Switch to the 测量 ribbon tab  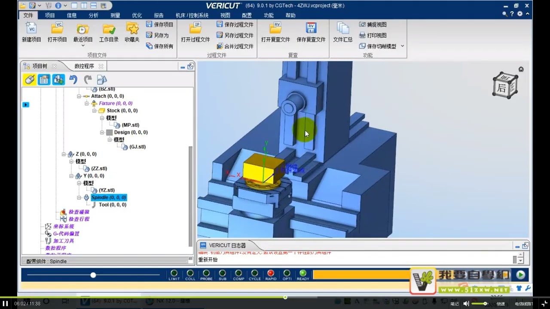click(x=115, y=15)
